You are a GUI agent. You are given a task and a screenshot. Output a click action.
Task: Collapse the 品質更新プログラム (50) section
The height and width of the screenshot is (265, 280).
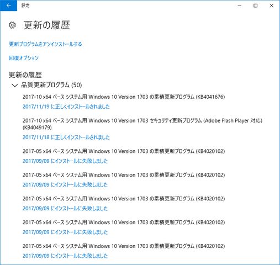tap(14, 85)
